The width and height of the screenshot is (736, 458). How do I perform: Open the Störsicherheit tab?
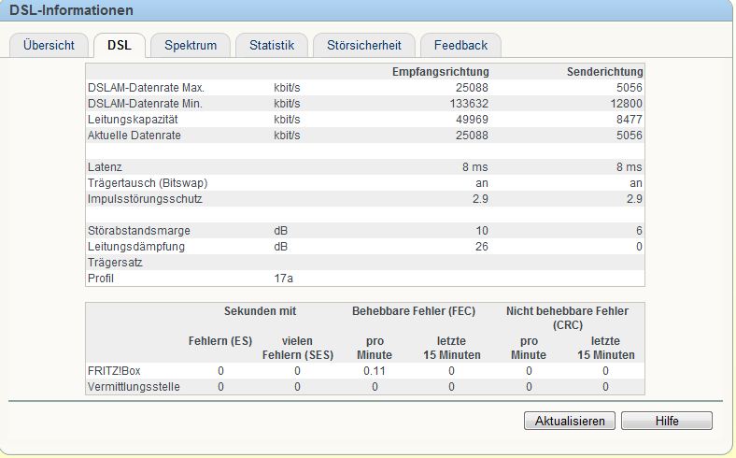tap(364, 46)
